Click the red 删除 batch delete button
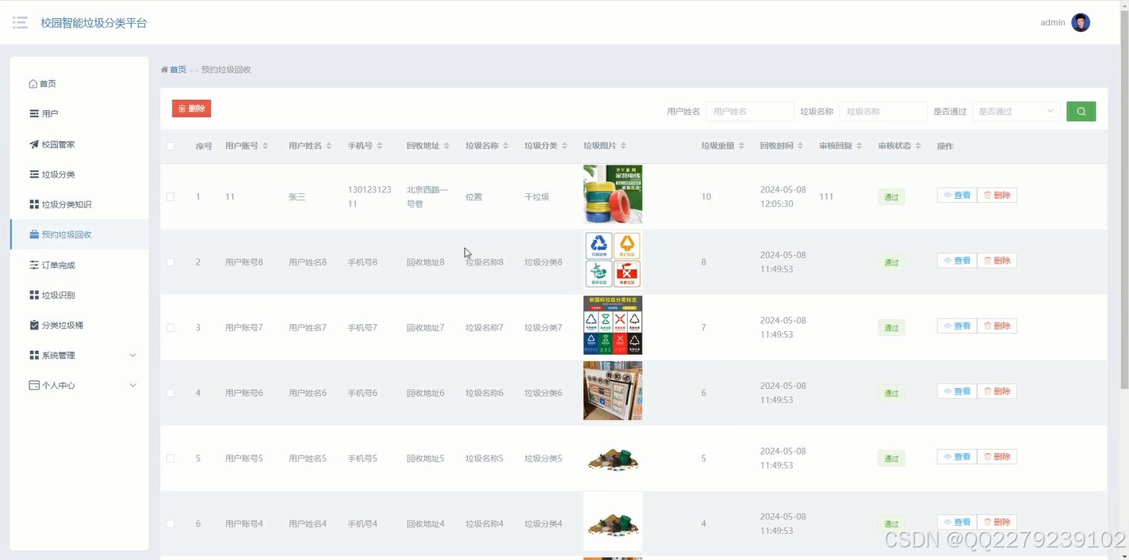Screen dimensions: 1129x560 tap(191, 108)
